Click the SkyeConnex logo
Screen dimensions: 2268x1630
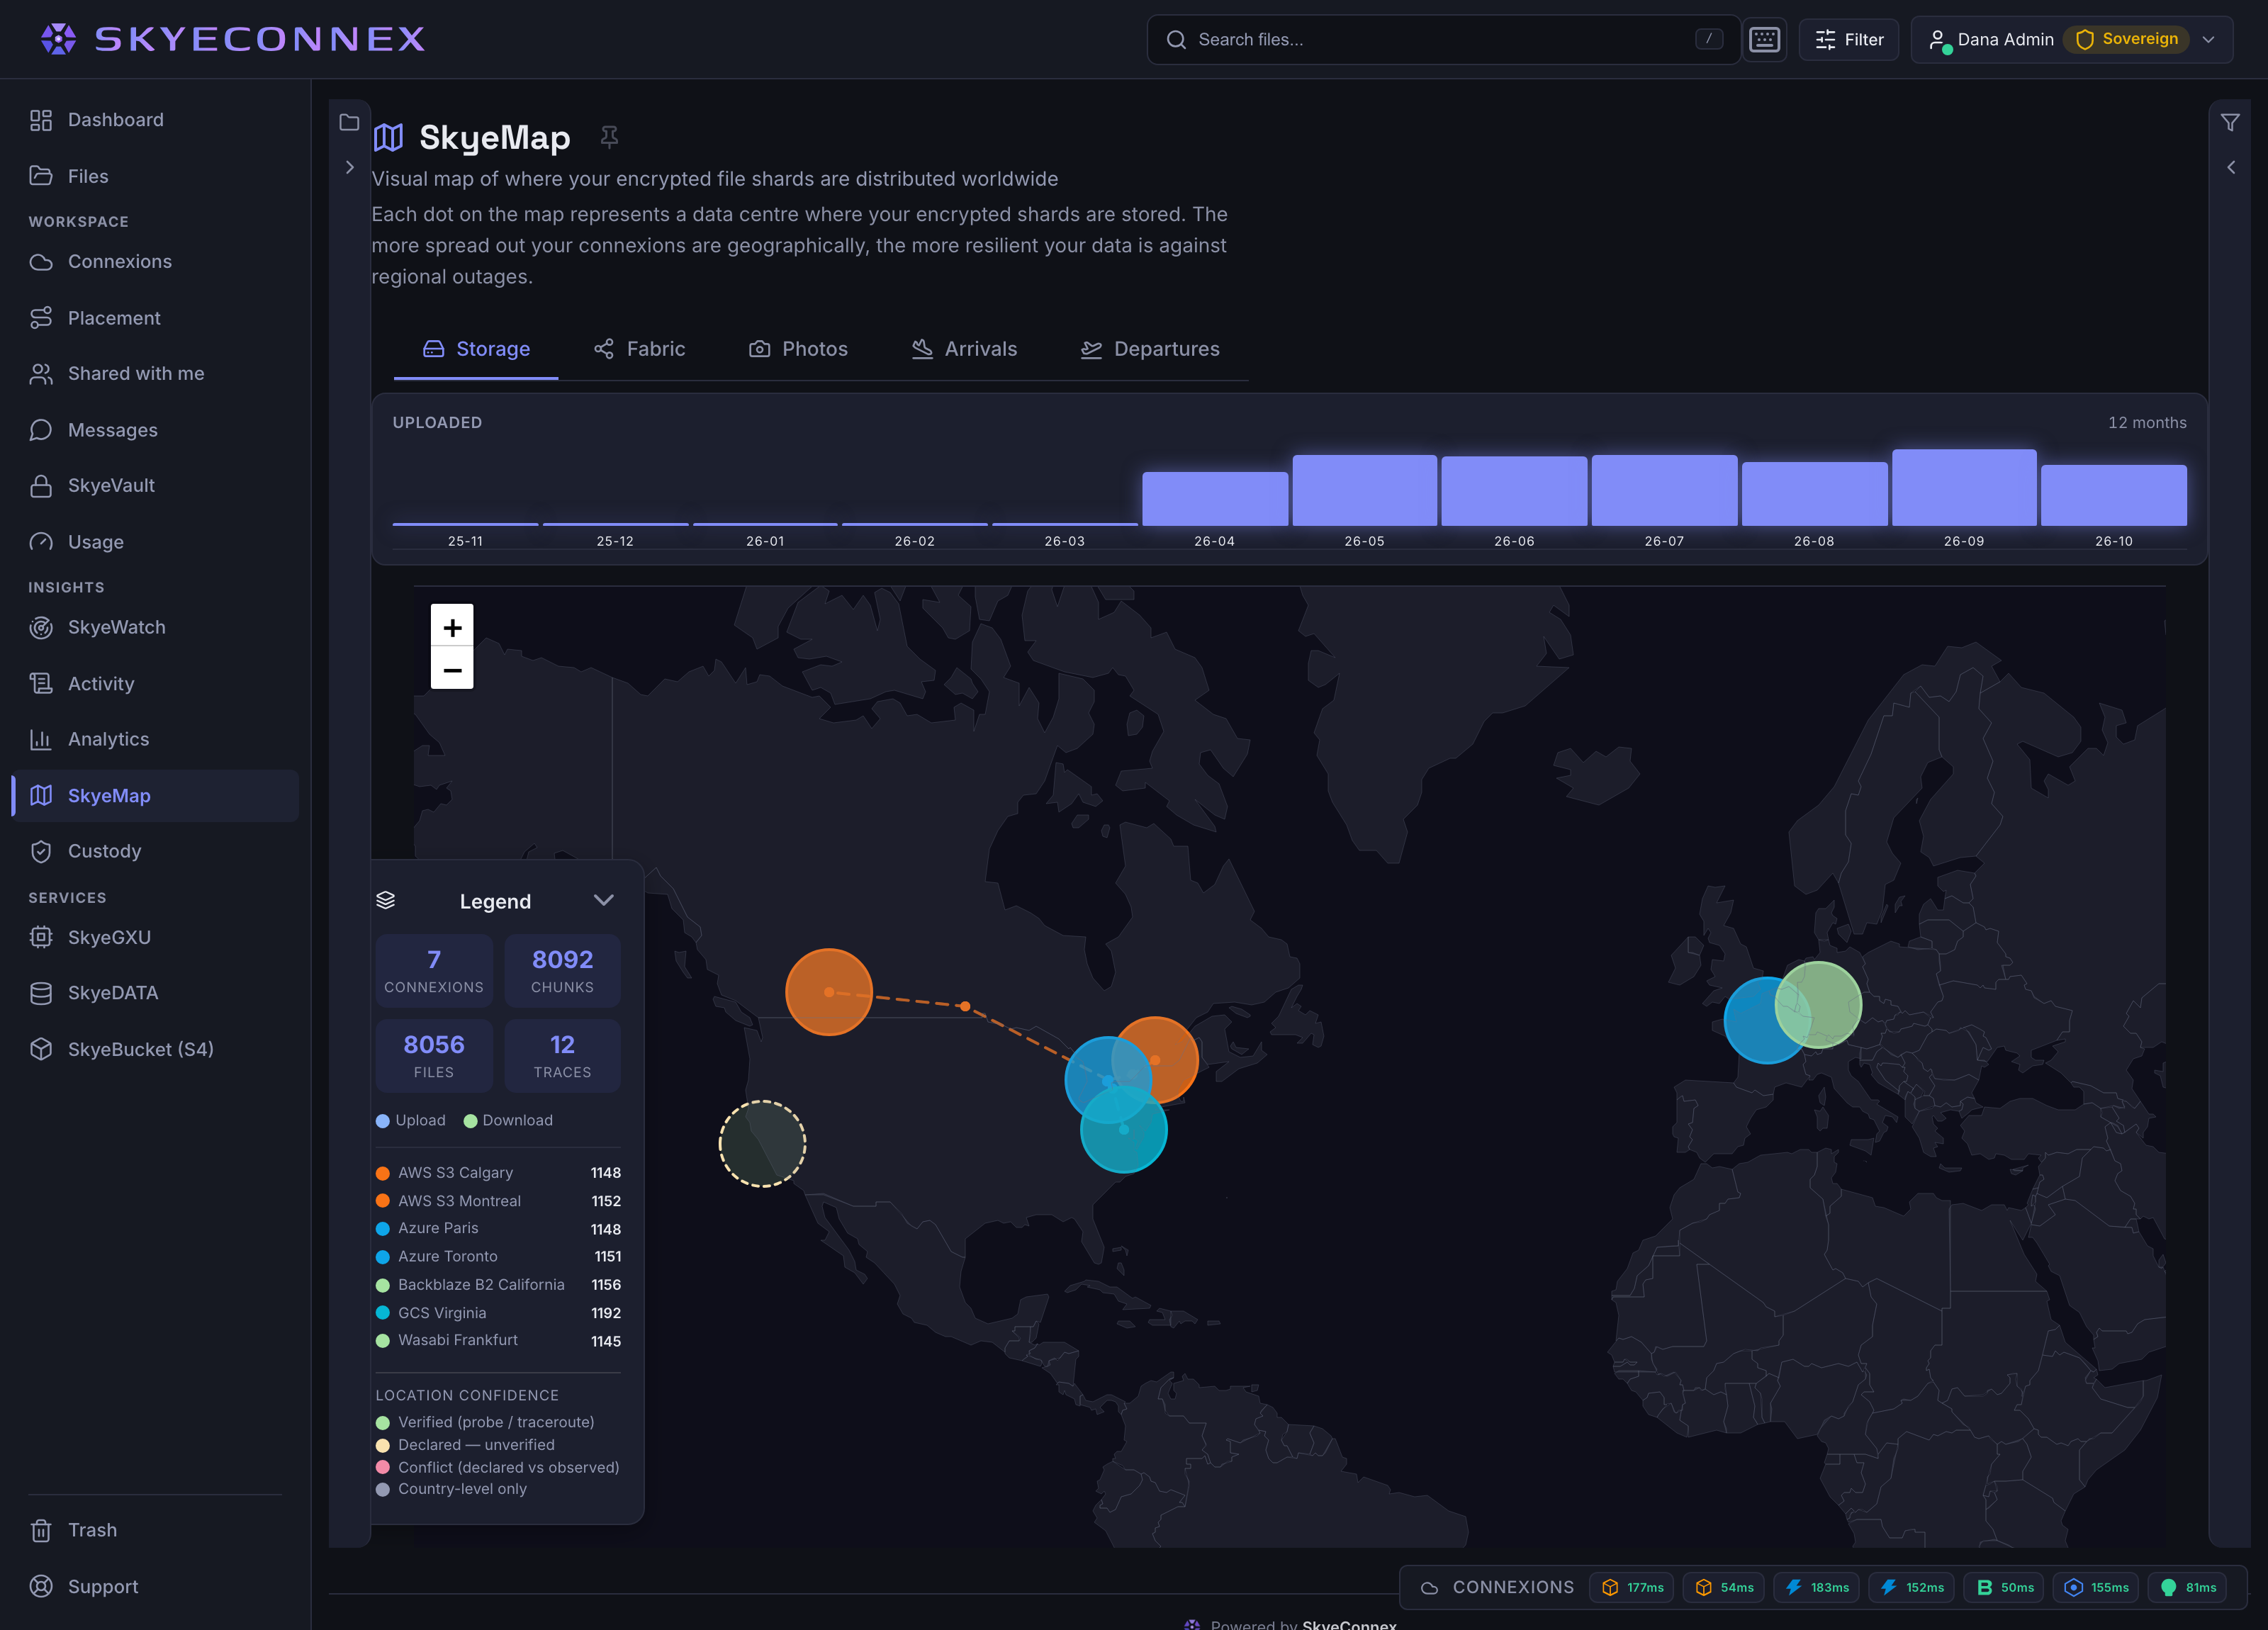coord(233,39)
